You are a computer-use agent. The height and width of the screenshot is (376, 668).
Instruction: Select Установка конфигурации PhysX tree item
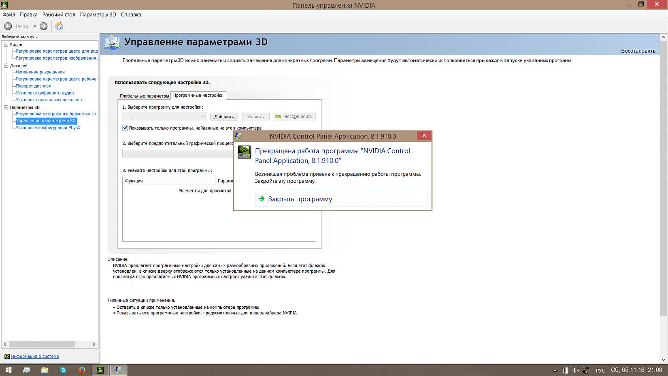pos(48,128)
